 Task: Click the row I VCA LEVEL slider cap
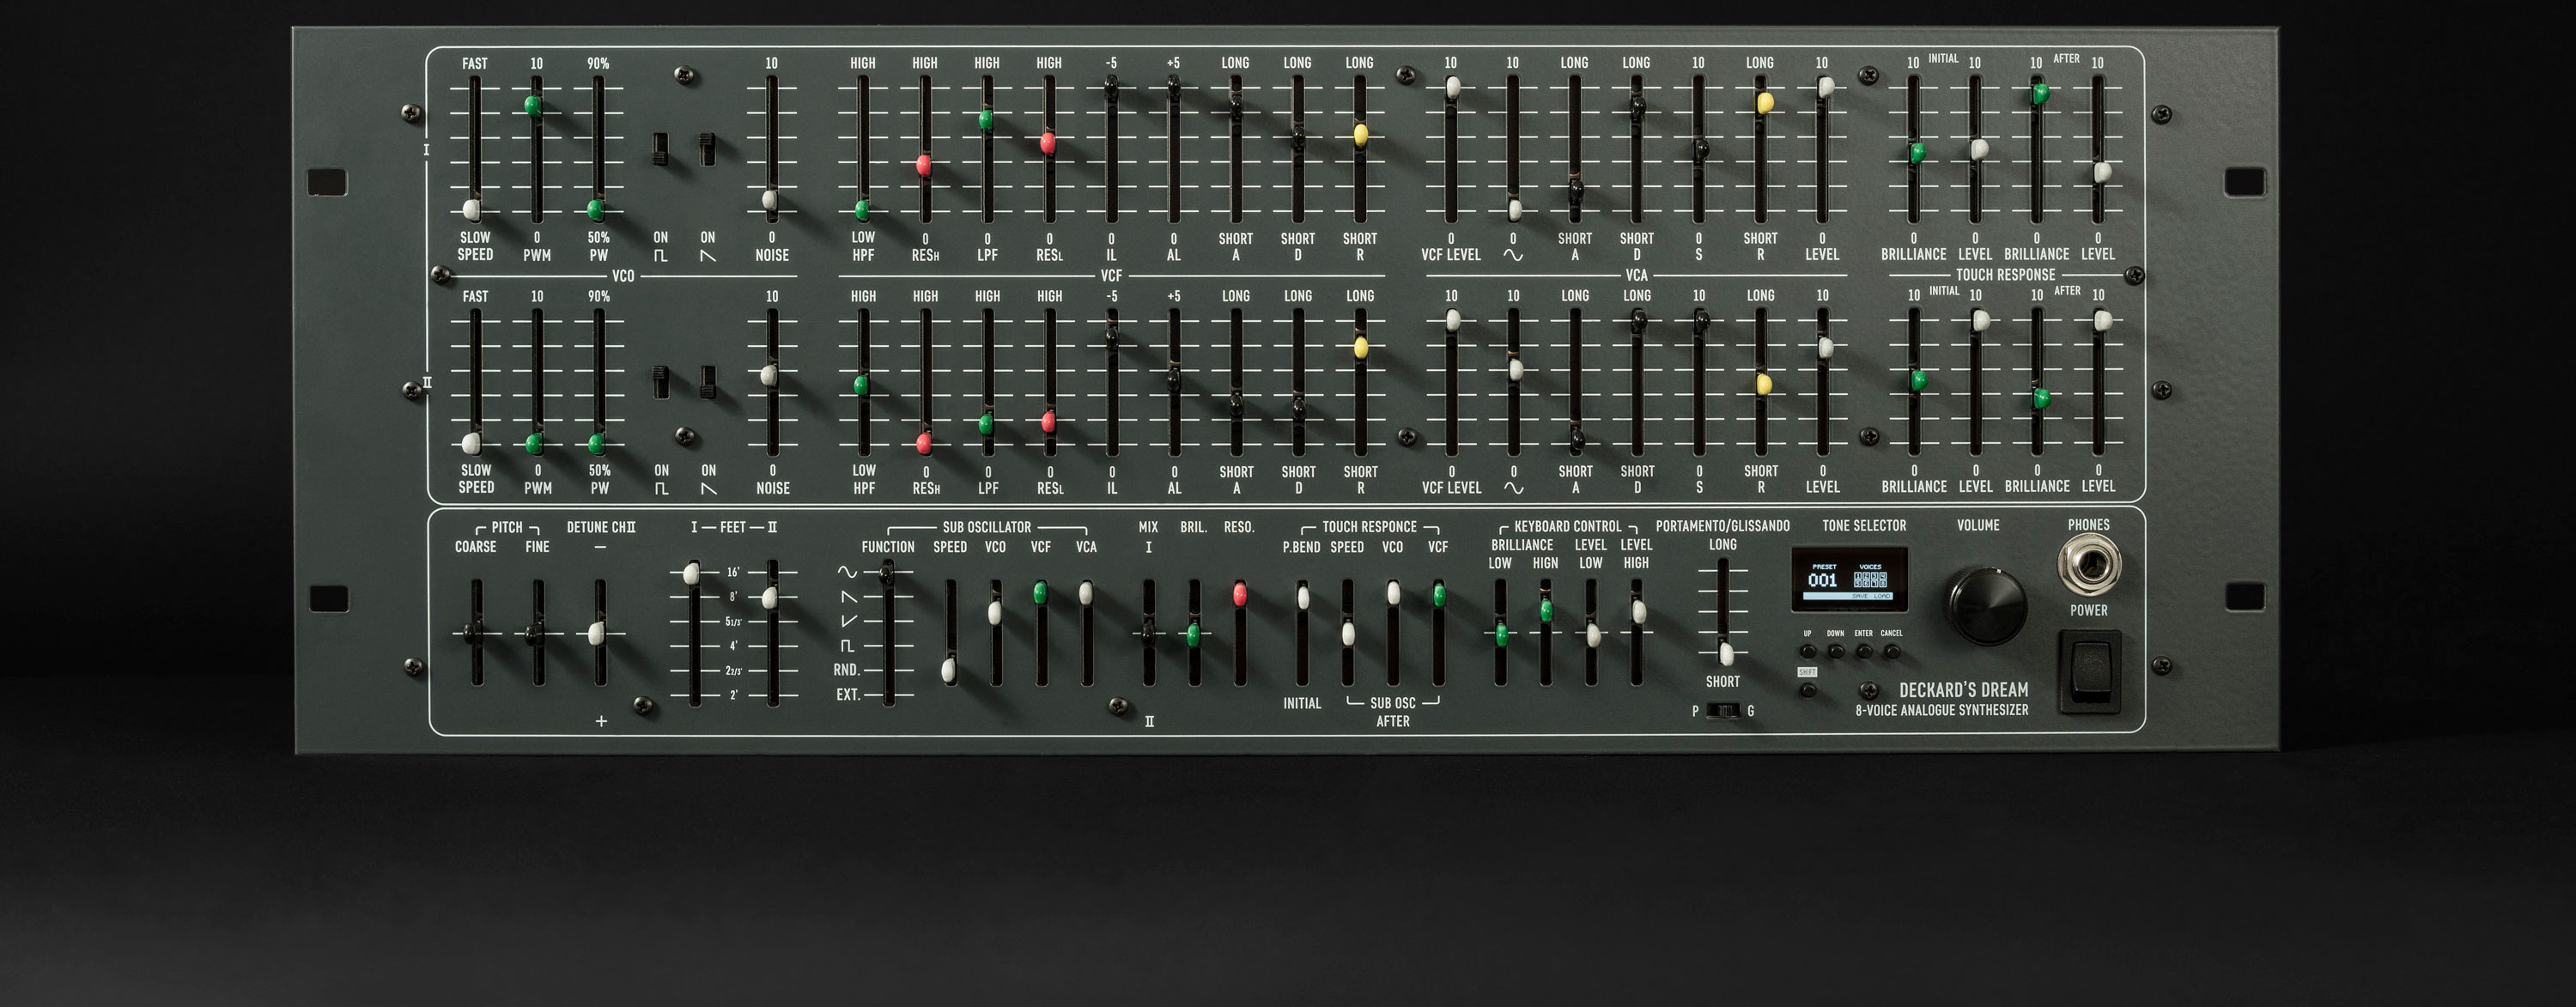[1826, 87]
